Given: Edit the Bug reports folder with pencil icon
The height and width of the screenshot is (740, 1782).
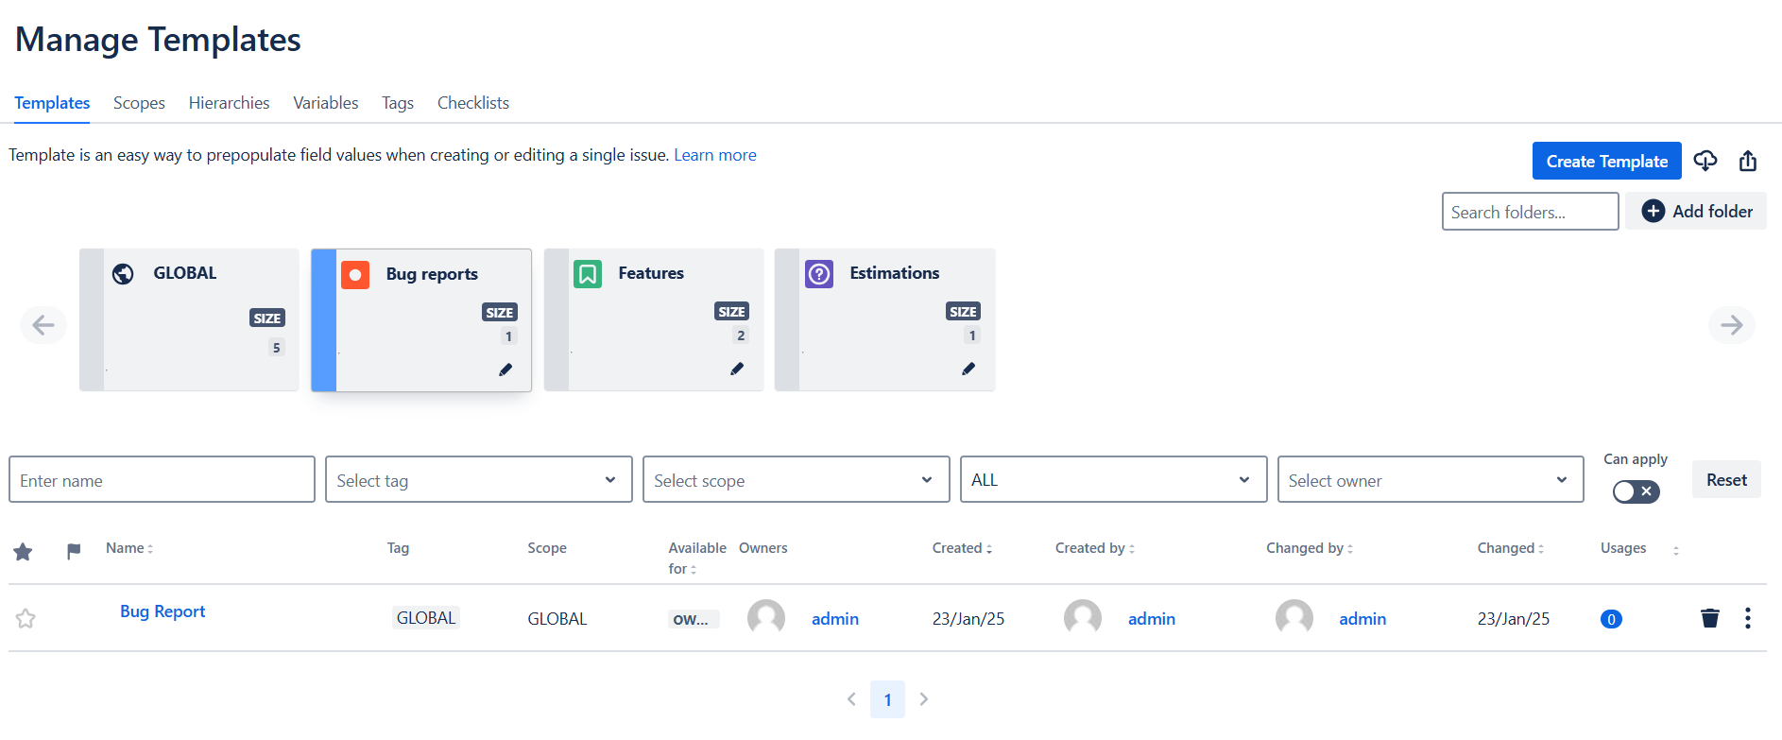Looking at the screenshot, I should coord(505,370).
